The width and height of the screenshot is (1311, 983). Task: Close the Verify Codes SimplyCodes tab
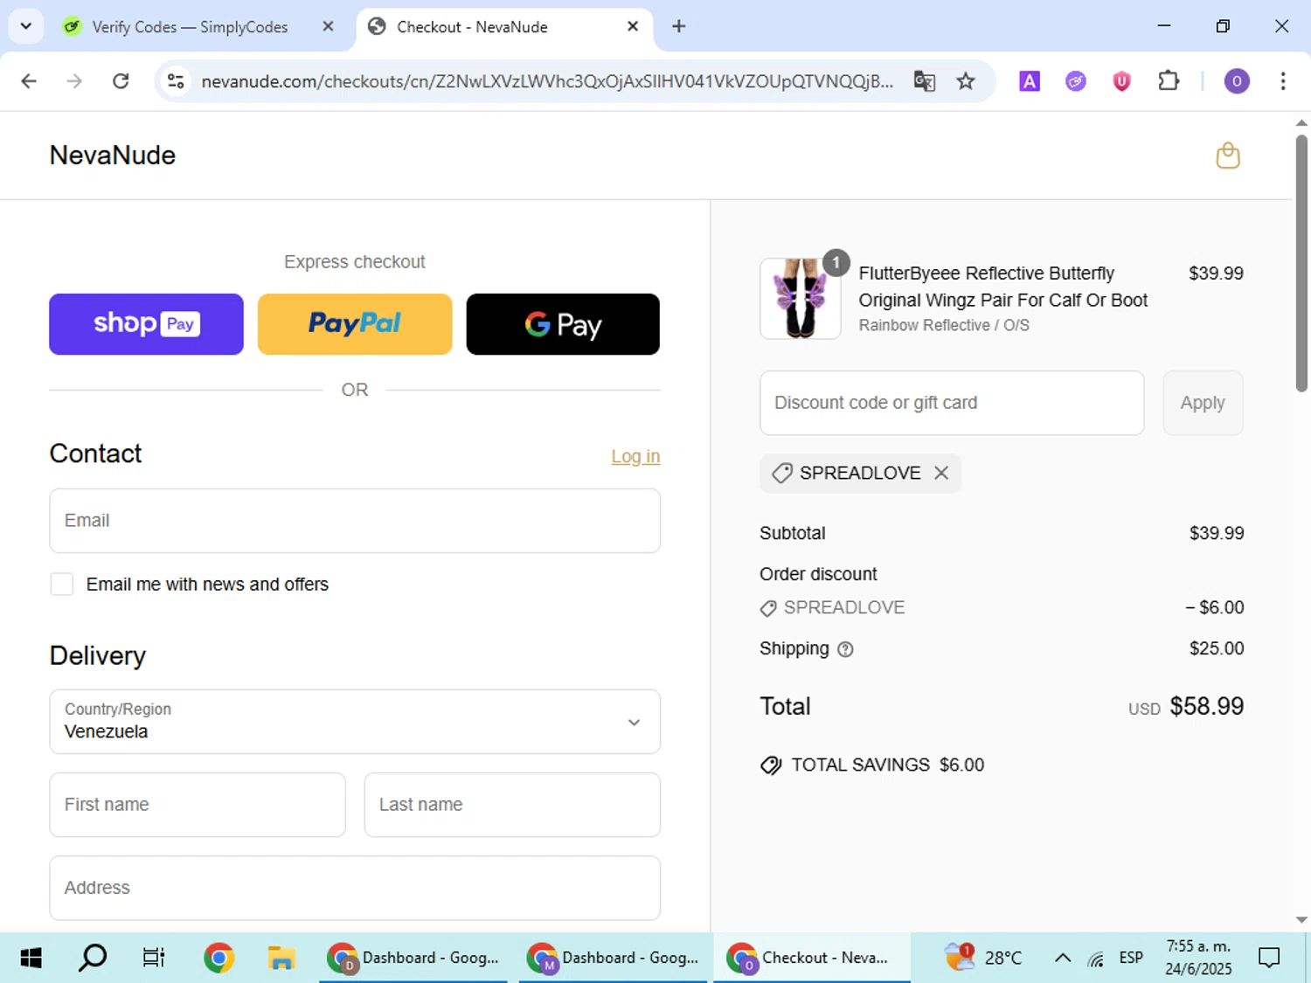(328, 26)
